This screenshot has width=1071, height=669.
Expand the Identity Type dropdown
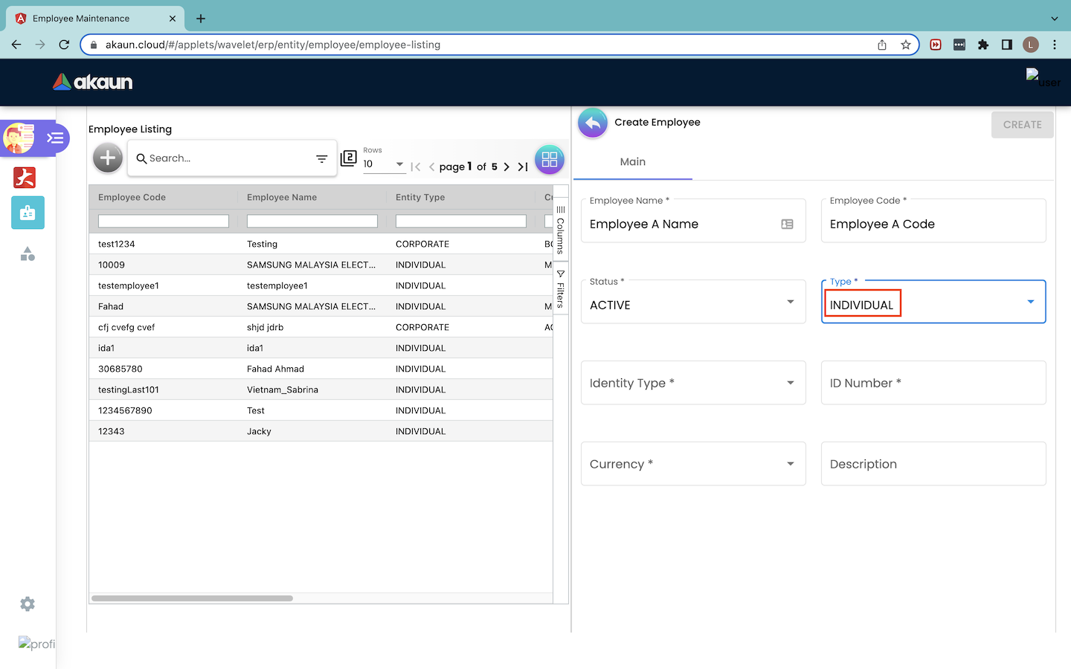790,383
